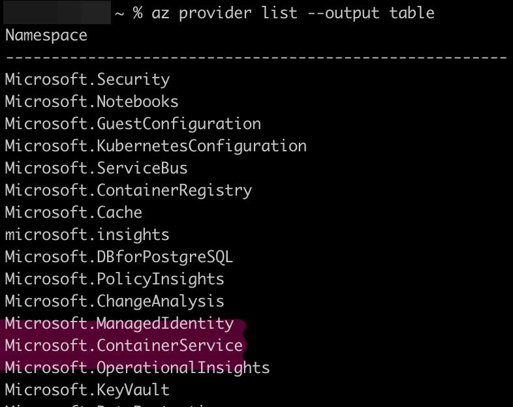Image resolution: width=513 pixels, height=407 pixels.
Task: Select the Microsoft.PolicyInsights line
Action: (x=114, y=279)
